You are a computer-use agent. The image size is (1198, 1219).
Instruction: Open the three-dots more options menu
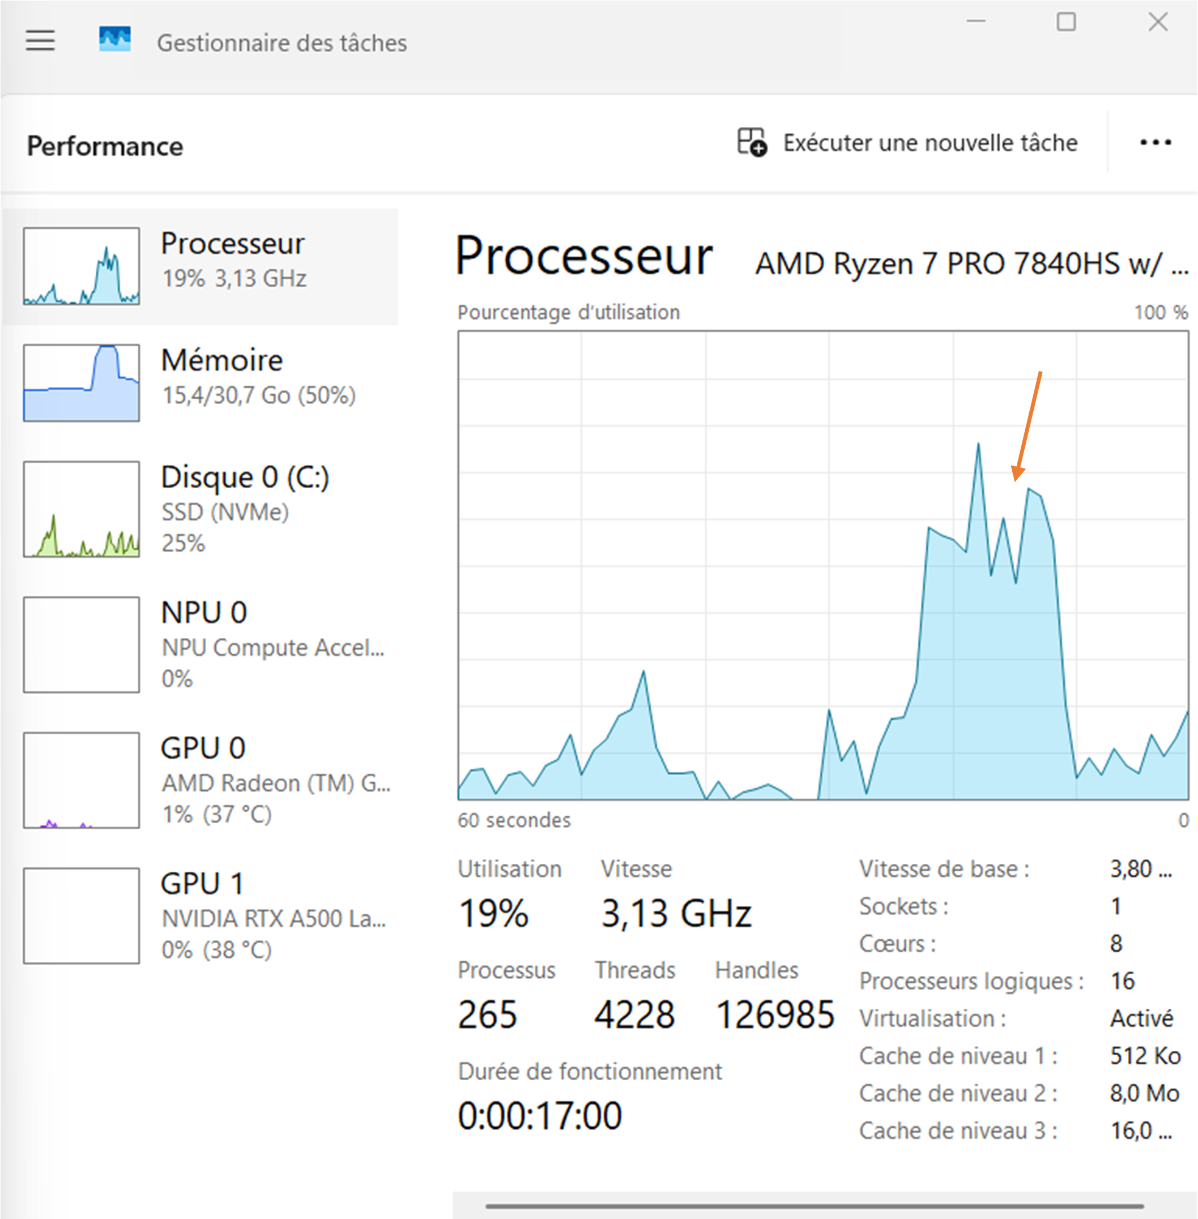point(1155,143)
